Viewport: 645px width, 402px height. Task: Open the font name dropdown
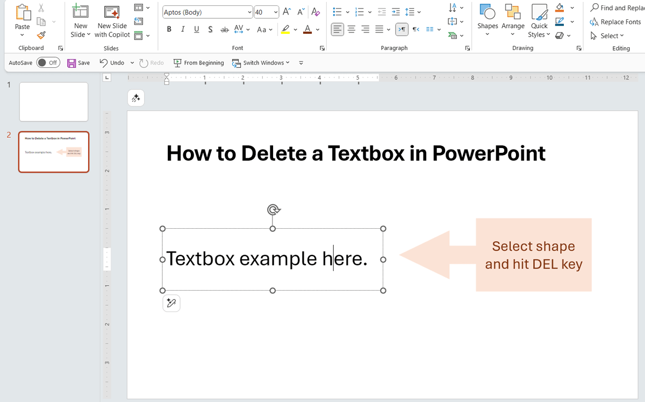249,12
